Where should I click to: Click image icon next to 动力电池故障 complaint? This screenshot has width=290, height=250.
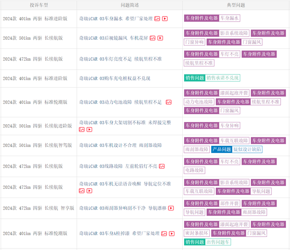point(168,102)
